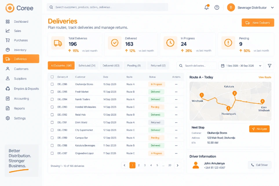
Task: Open notifications bell
Action: [x=207, y=7]
